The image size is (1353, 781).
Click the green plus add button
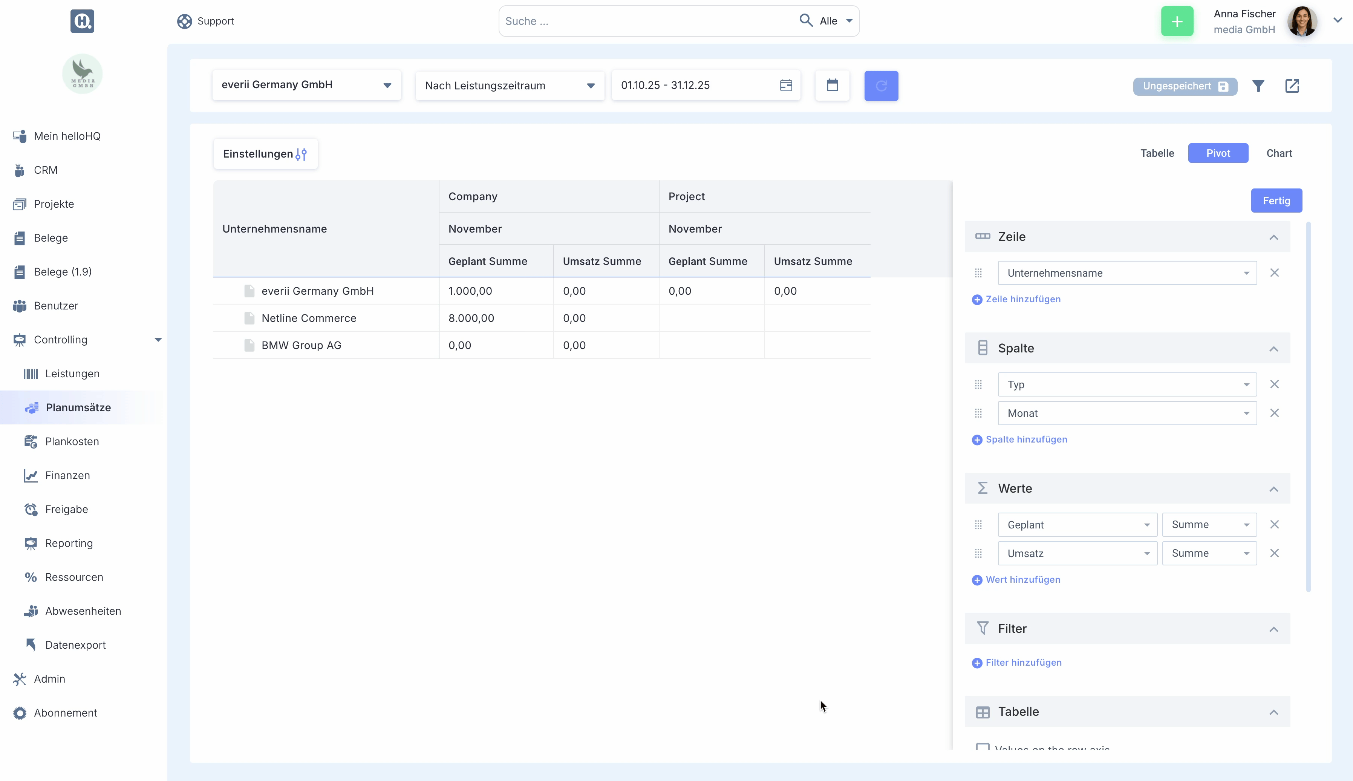coord(1177,21)
